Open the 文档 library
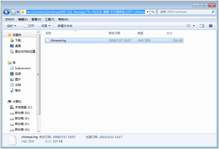The width and height of the screenshot is (219, 149). 18,85
